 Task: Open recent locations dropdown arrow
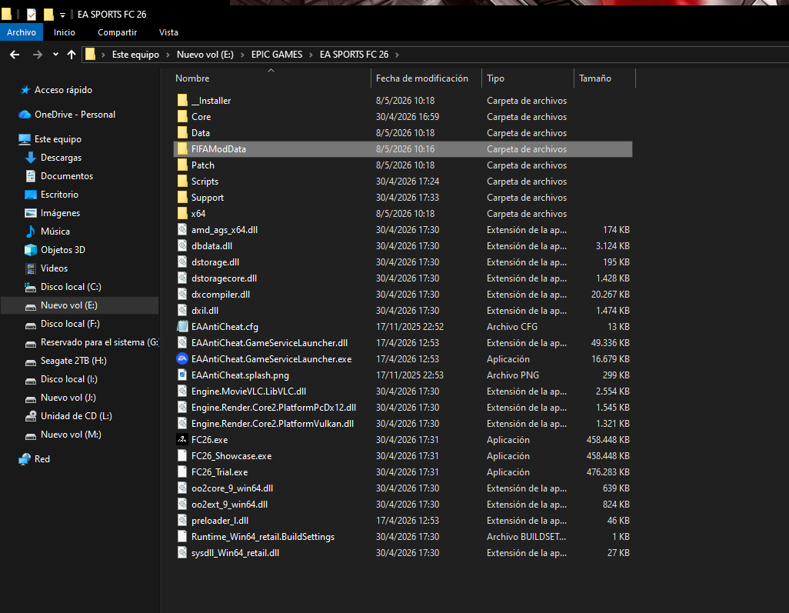click(x=55, y=55)
